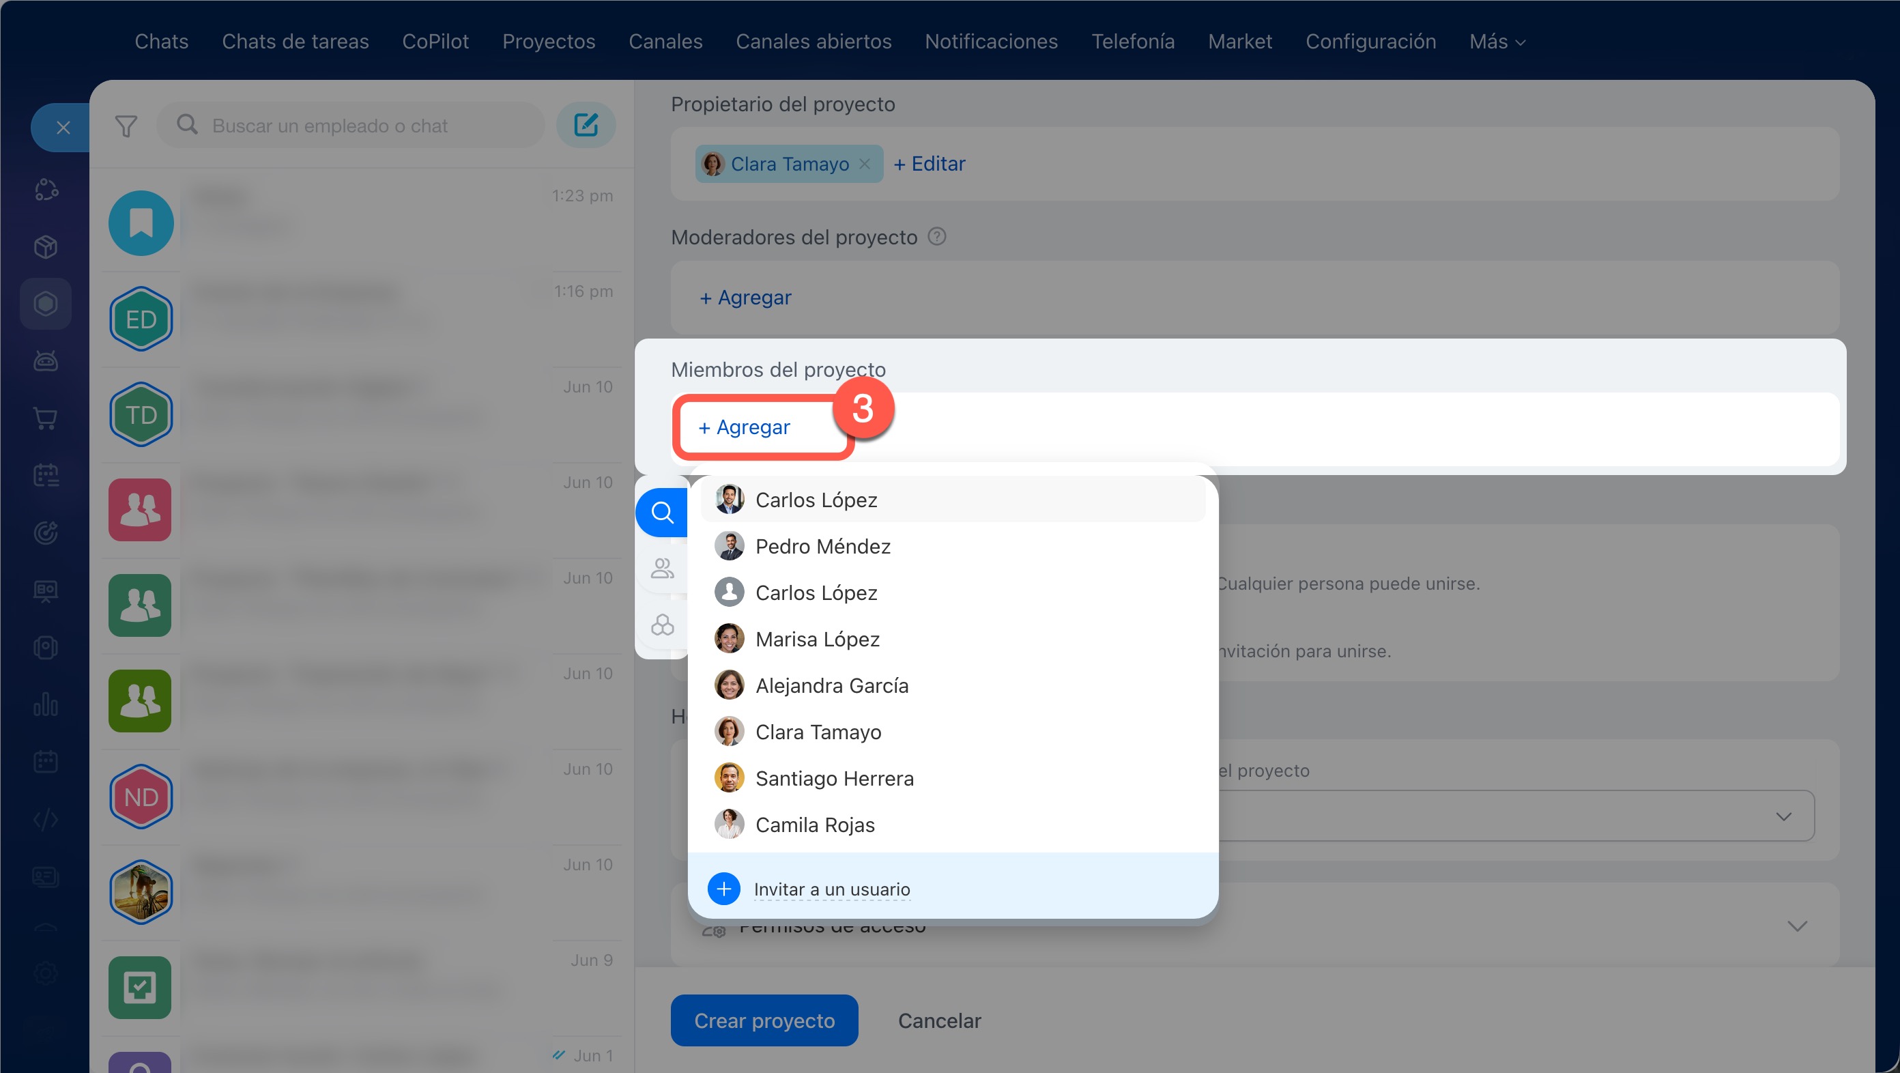Click the ID card icon in sidebar

click(46, 876)
